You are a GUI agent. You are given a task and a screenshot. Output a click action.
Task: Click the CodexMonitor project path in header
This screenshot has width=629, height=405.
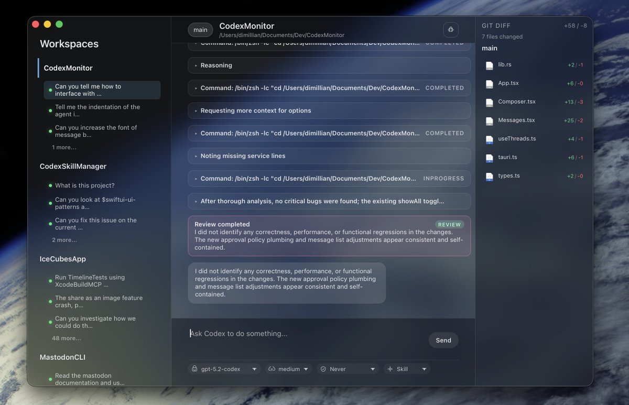(282, 35)
